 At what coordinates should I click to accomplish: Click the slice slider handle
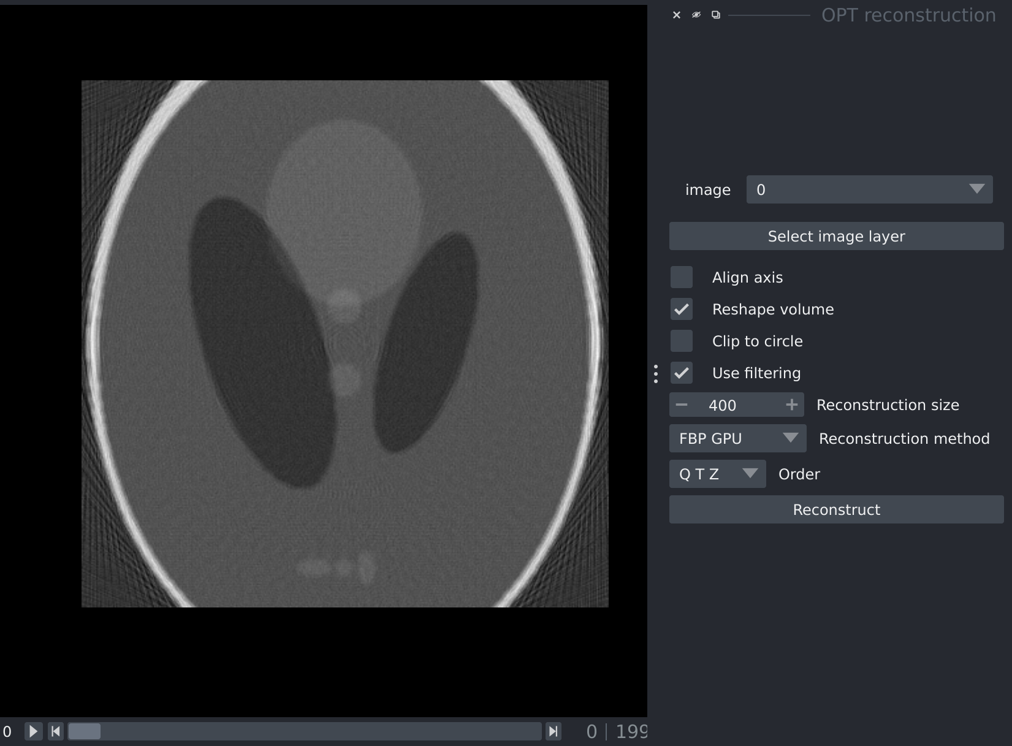[84, 731]
